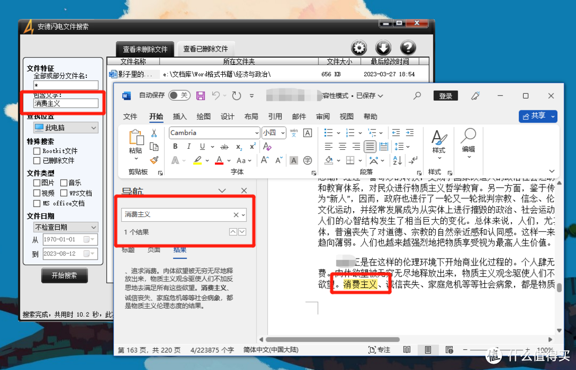Screen dimensions: 576x370
Task: Click the Copy icon in Word clipboard group
Action: [154, 147]
